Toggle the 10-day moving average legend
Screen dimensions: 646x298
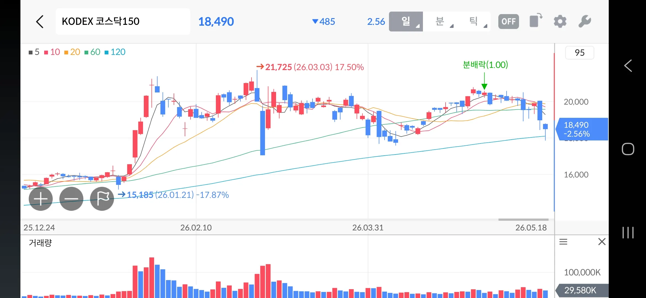pos(52,52)
